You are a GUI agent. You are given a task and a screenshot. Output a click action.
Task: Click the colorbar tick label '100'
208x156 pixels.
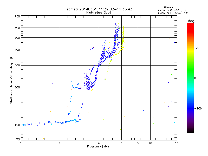pos(197,48)
